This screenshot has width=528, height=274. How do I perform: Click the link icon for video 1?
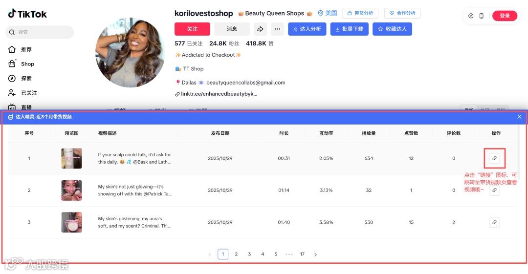494,158
